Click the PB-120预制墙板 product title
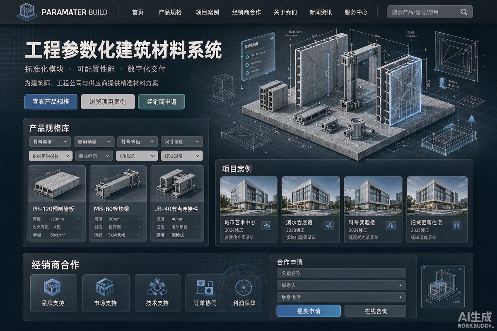 tap(53, 209)
